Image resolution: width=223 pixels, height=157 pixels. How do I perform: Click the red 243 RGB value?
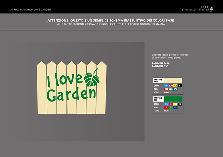click(166, 89)
